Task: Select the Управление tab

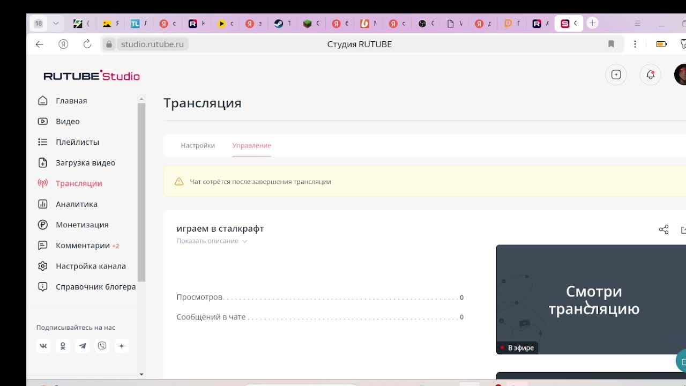Action: 251,145
